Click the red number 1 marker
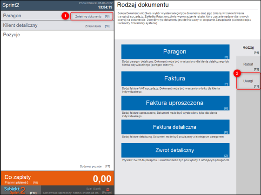 [x=65, y=16]
